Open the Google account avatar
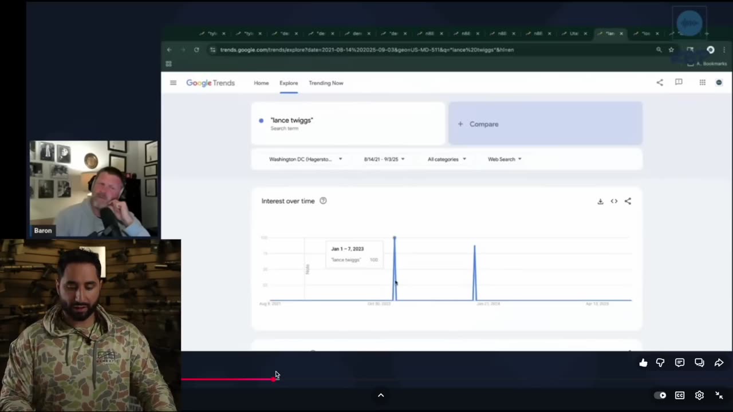The image size is (733, 412). (719, 82)
